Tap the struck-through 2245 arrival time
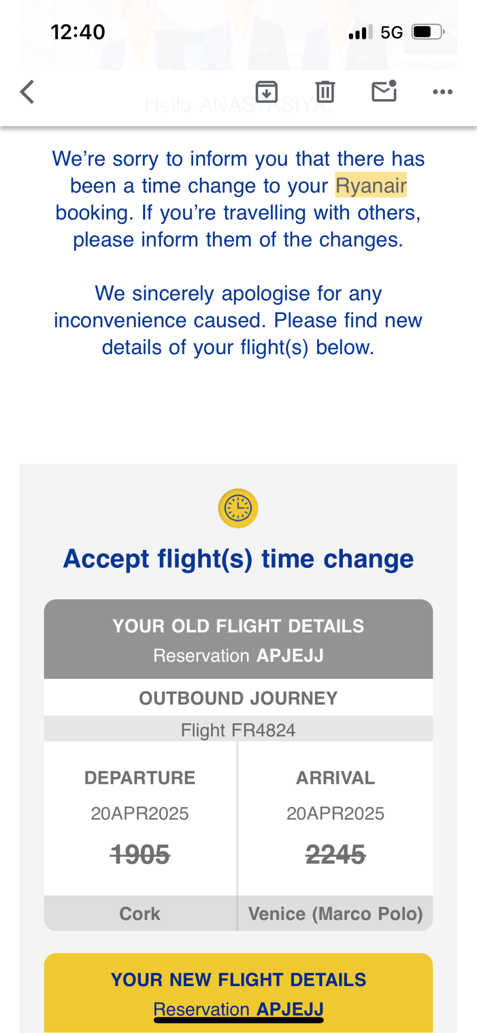Viewport: 477px width, 1033px height. (x=336, y=854)
